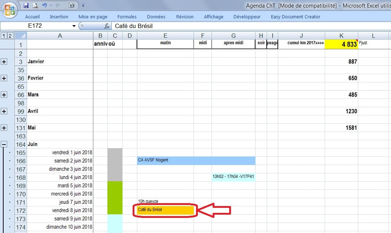Save the workbook with the floppy icon

[x=26, y=5]
